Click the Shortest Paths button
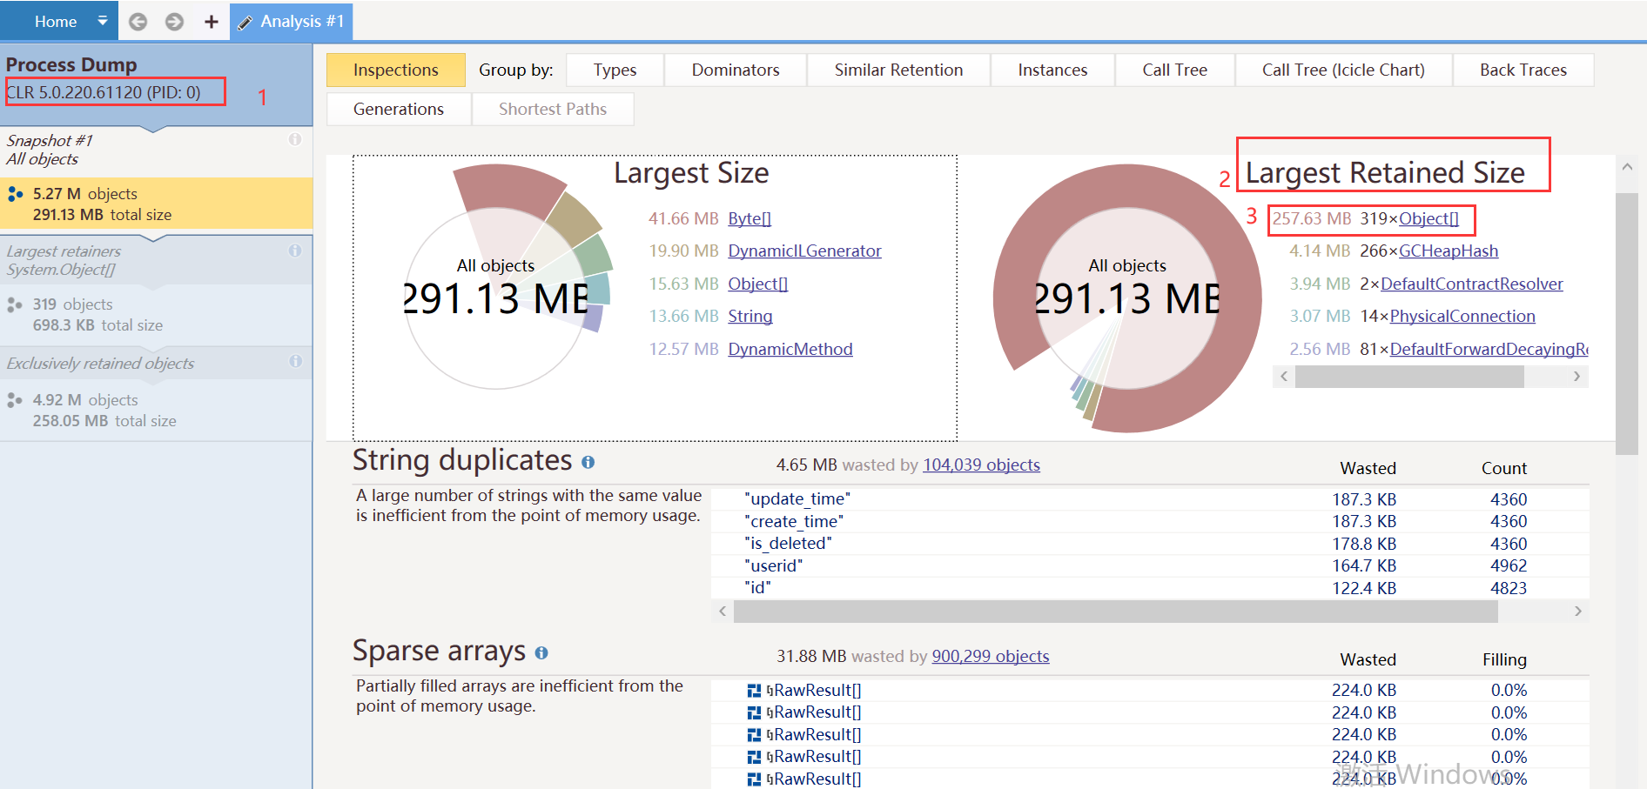The image size is (1647, 789). pos(553,109)
